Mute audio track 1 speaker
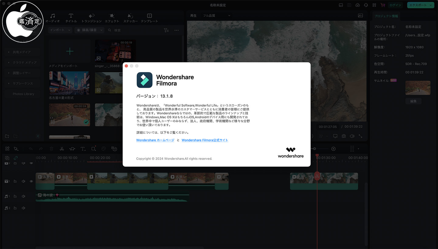This screenshot has height=249, width=438. pyautogui.click(x=23, y=196)
